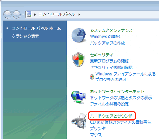Click the small shield icon beside Windows ファイアウォール
The height and width of the screenshot is (139, 159).
tap(92, 77)
